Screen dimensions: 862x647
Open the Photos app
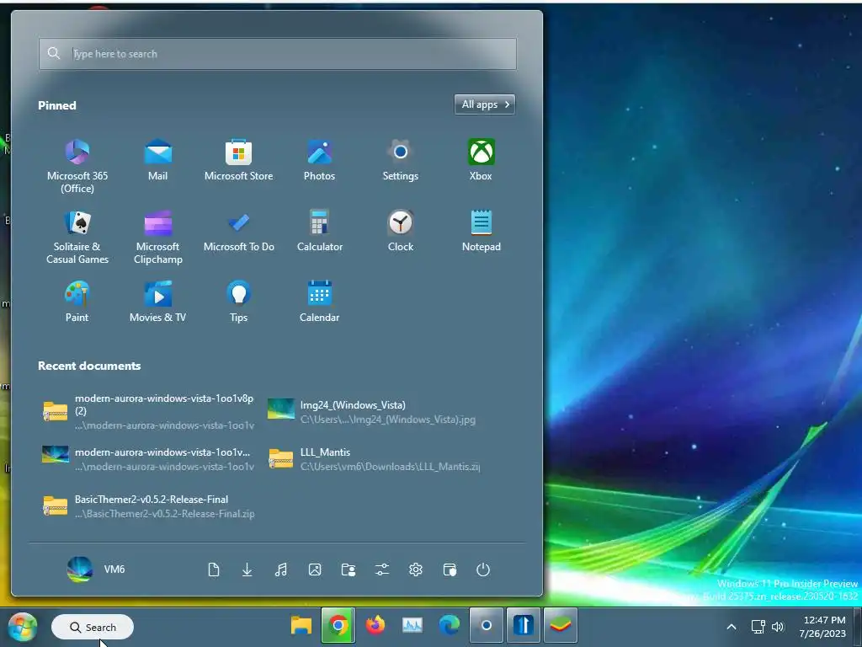coord(319,160)
